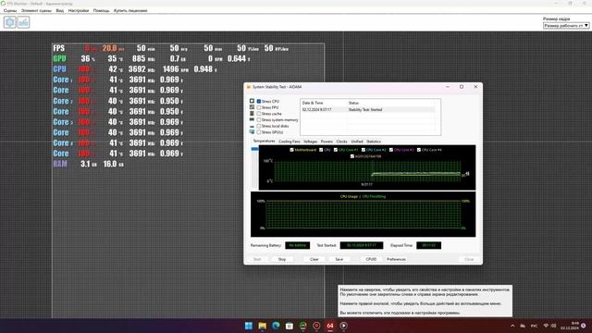This screenshot has height=333, width=592.
Task: Click the FPS row in the overlay
Action: (x=170, y=48)
